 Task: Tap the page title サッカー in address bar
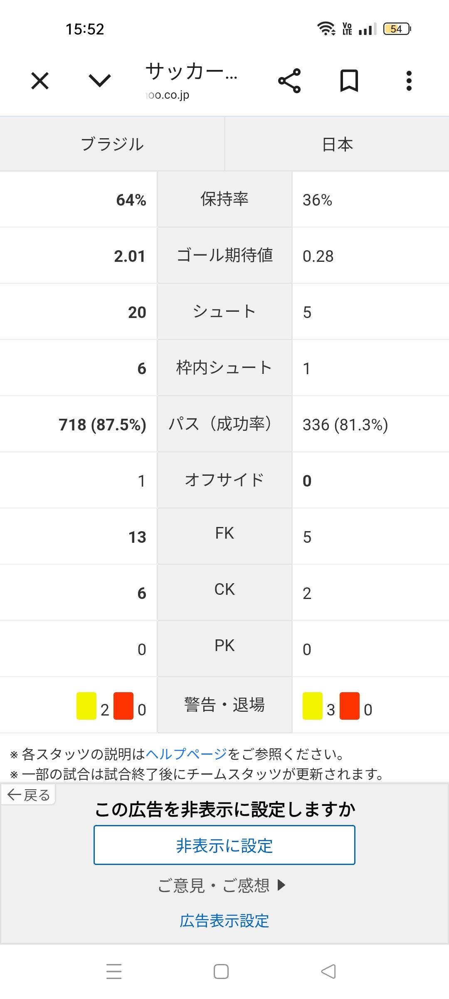point(192,71)
